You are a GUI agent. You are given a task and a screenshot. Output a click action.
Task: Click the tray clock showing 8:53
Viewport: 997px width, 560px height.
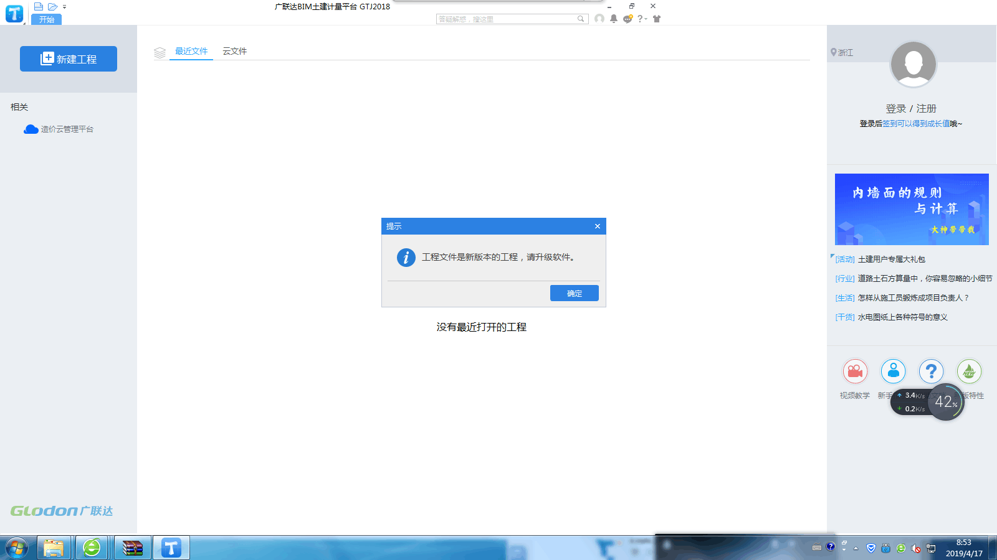(x=964, y=548)
